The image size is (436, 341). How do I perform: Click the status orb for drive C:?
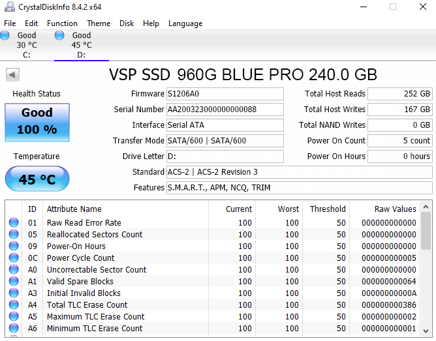point(5,36)
